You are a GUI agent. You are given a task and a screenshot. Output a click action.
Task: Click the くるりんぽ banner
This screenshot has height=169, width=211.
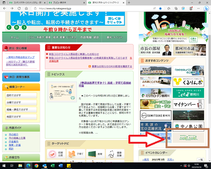click(188, 82)
